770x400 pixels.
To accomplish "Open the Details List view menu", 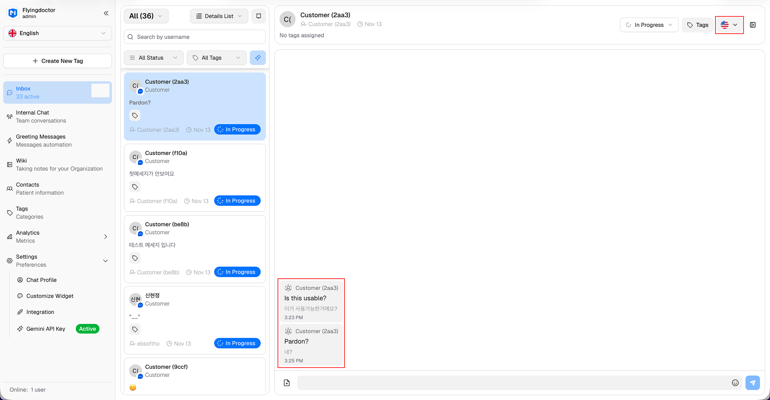I will (x=219, y=16).
